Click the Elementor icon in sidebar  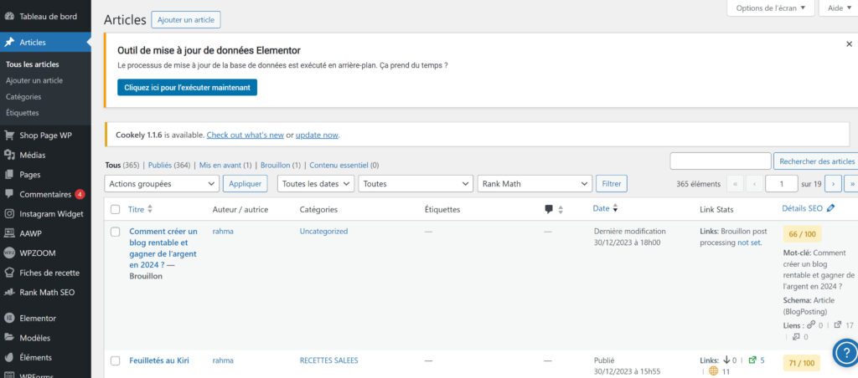8,318
